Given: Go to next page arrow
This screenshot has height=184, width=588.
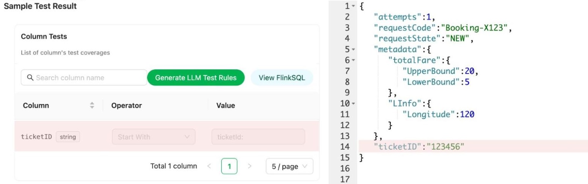Looking at the screenshot, I should click(249, 166).
